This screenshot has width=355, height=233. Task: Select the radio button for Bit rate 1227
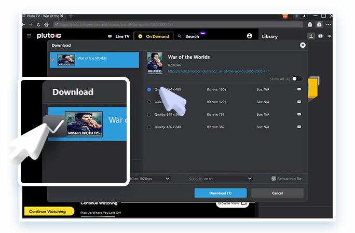click(x=149, y=102)
